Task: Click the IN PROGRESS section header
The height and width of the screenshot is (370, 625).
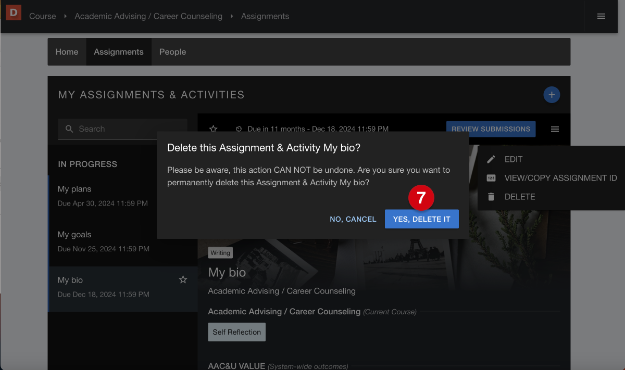Action: 87,164
